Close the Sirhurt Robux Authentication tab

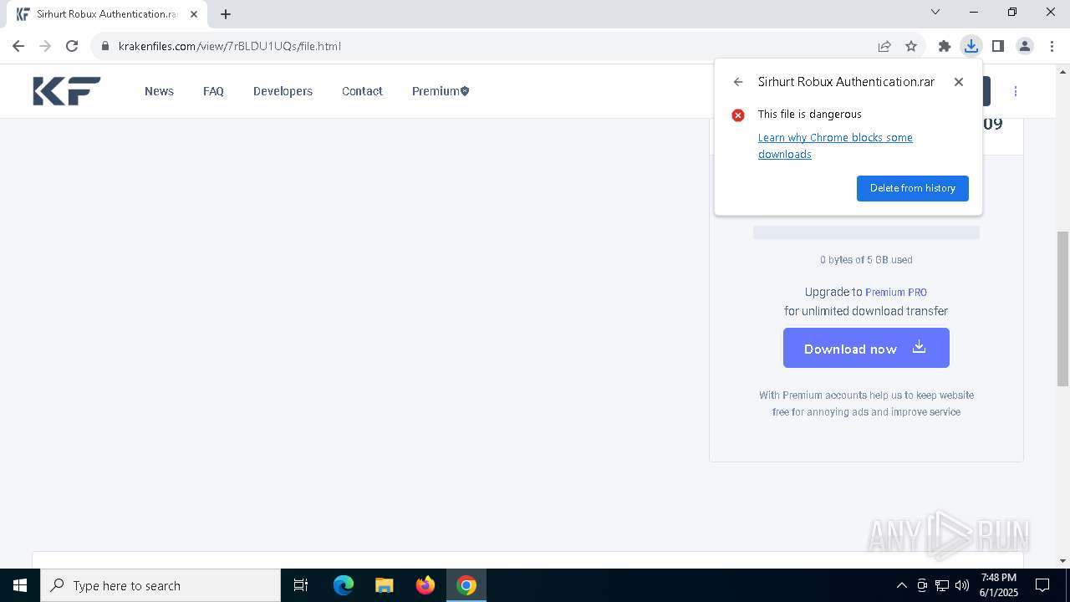click(x=194, y=14)
